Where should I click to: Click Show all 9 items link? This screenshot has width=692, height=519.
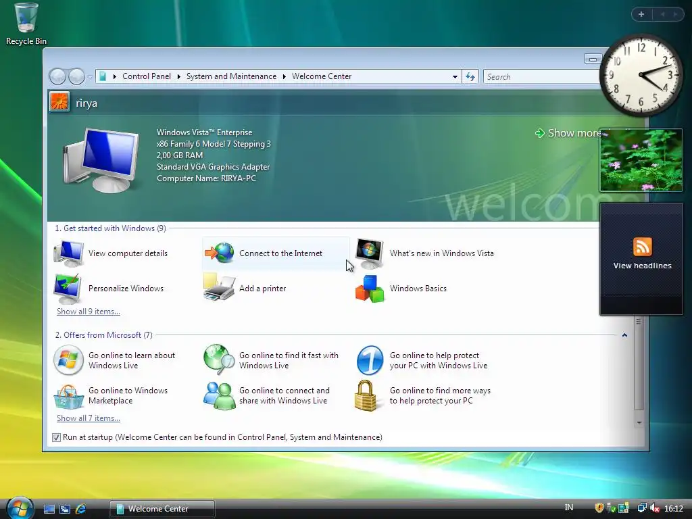pos(89,311)
